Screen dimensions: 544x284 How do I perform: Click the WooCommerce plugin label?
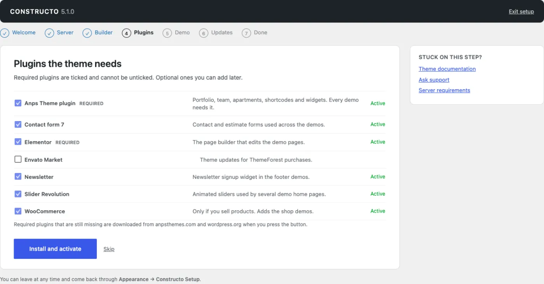pyautogui.click(x=45, y=211)
